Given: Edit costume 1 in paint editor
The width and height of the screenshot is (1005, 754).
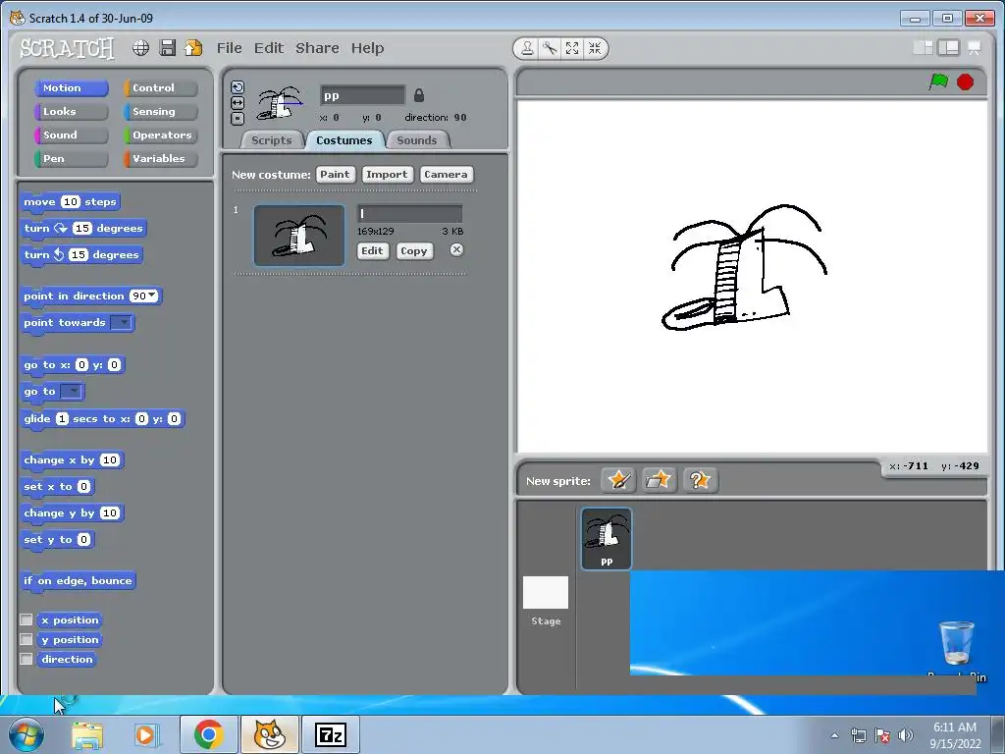Looking at the screenshot, I should [x=372, y=250].
